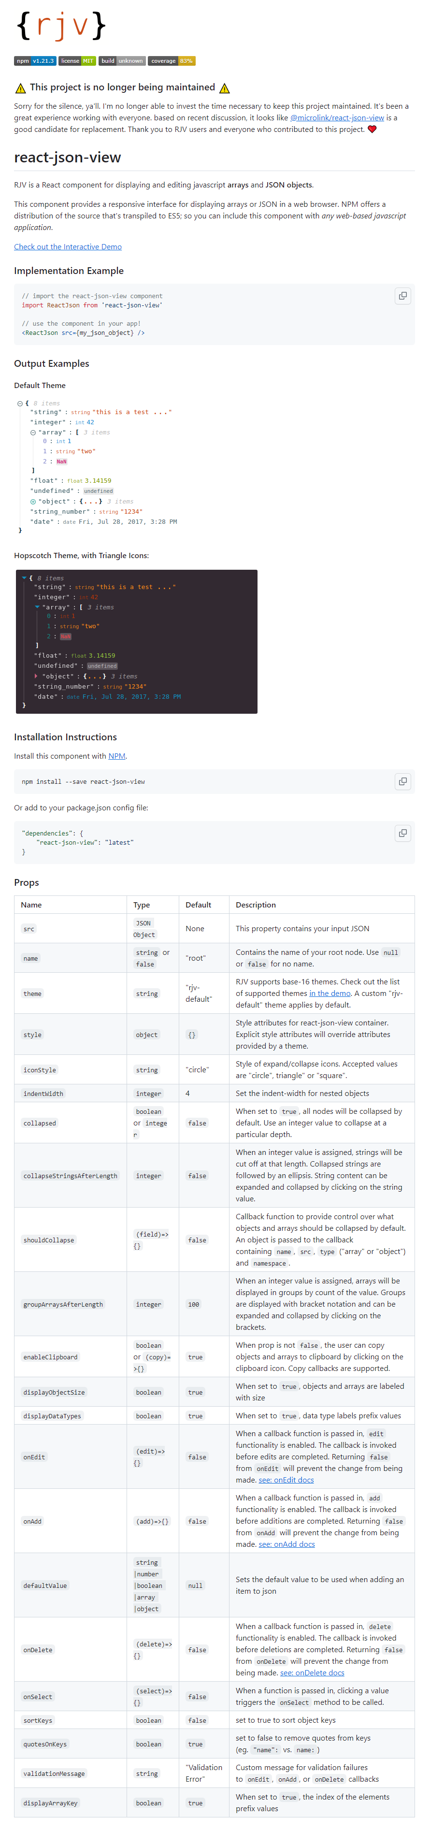
Task: Click the "(select)=>{}" type cell
Action: [x=154, y=1697]
